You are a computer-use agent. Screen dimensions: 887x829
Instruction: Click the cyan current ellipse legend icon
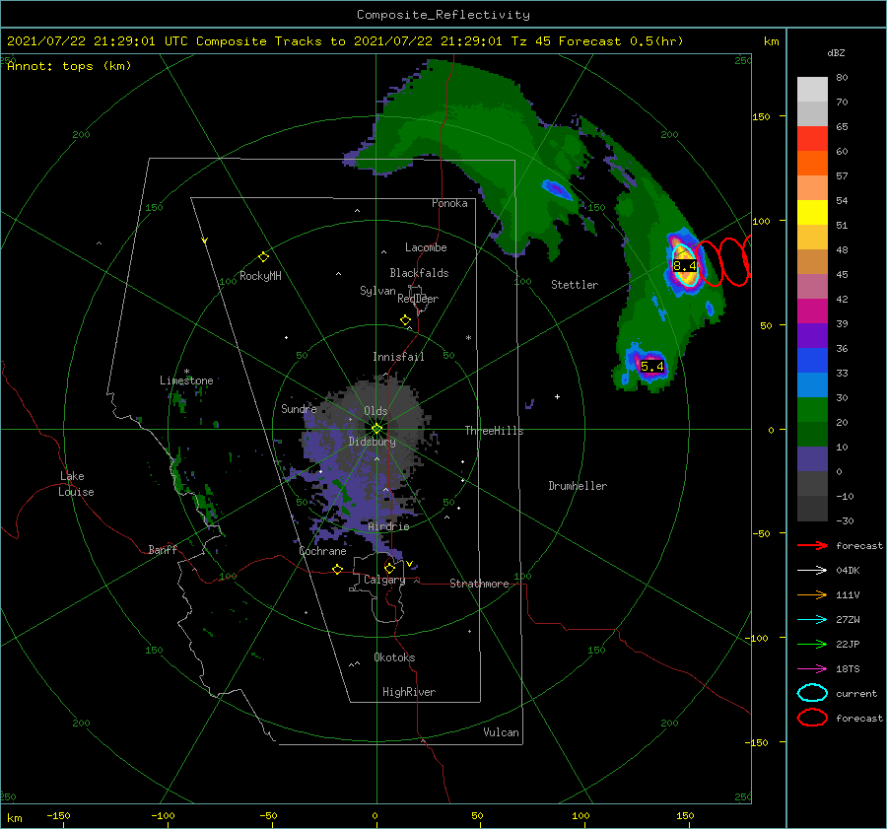point(812,693)
